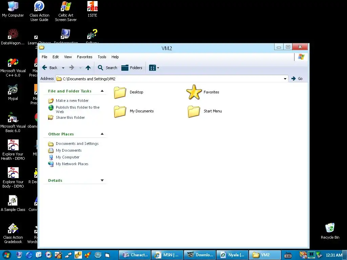Go up one folder level
Screen dimensions: 347x260
coord(88,68)
